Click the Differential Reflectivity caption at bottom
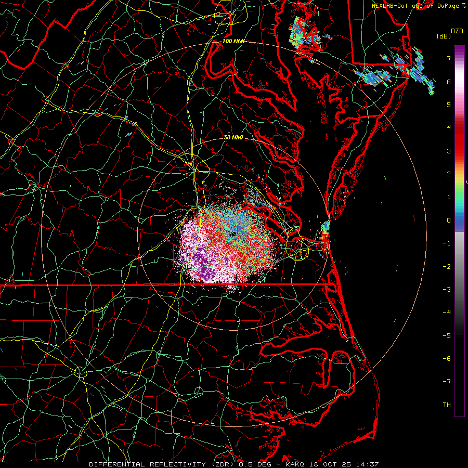The image size is (468, 468). (x=233, y=464)
